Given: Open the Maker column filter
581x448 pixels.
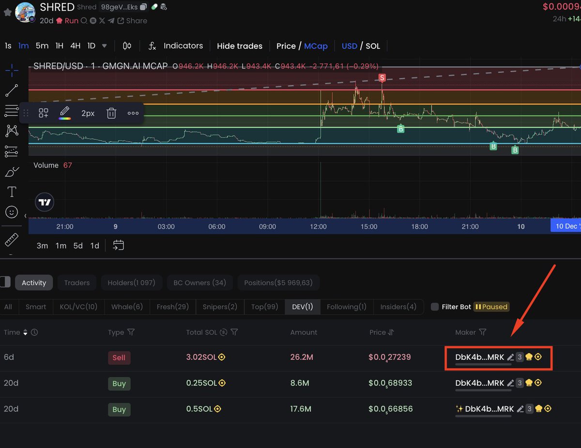Looking at the screenshot, I should [x=482, y=332].
